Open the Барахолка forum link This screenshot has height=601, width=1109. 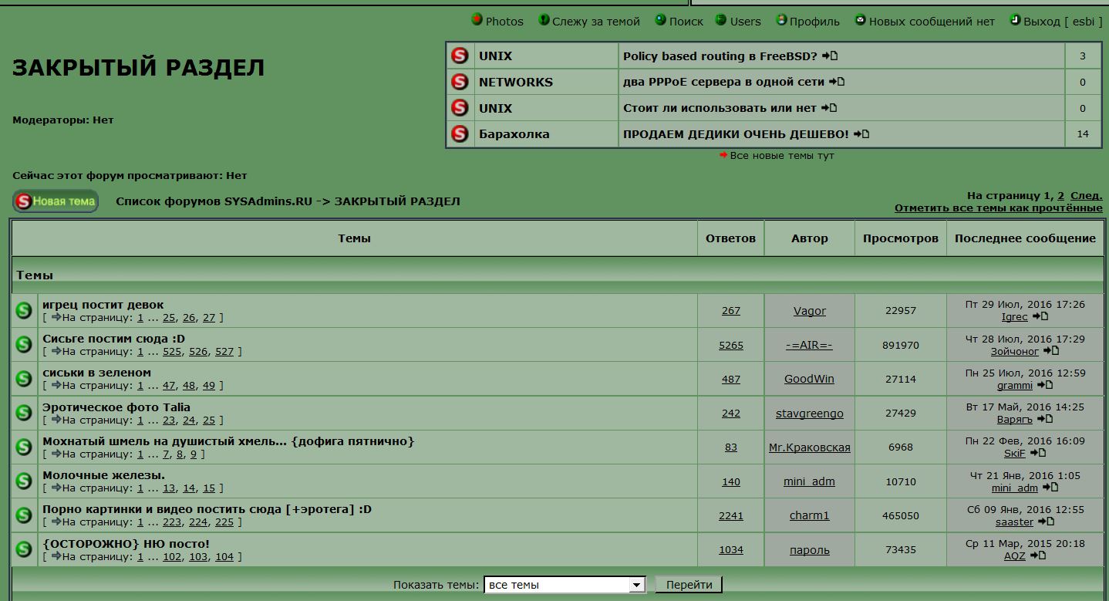[514, 134]
